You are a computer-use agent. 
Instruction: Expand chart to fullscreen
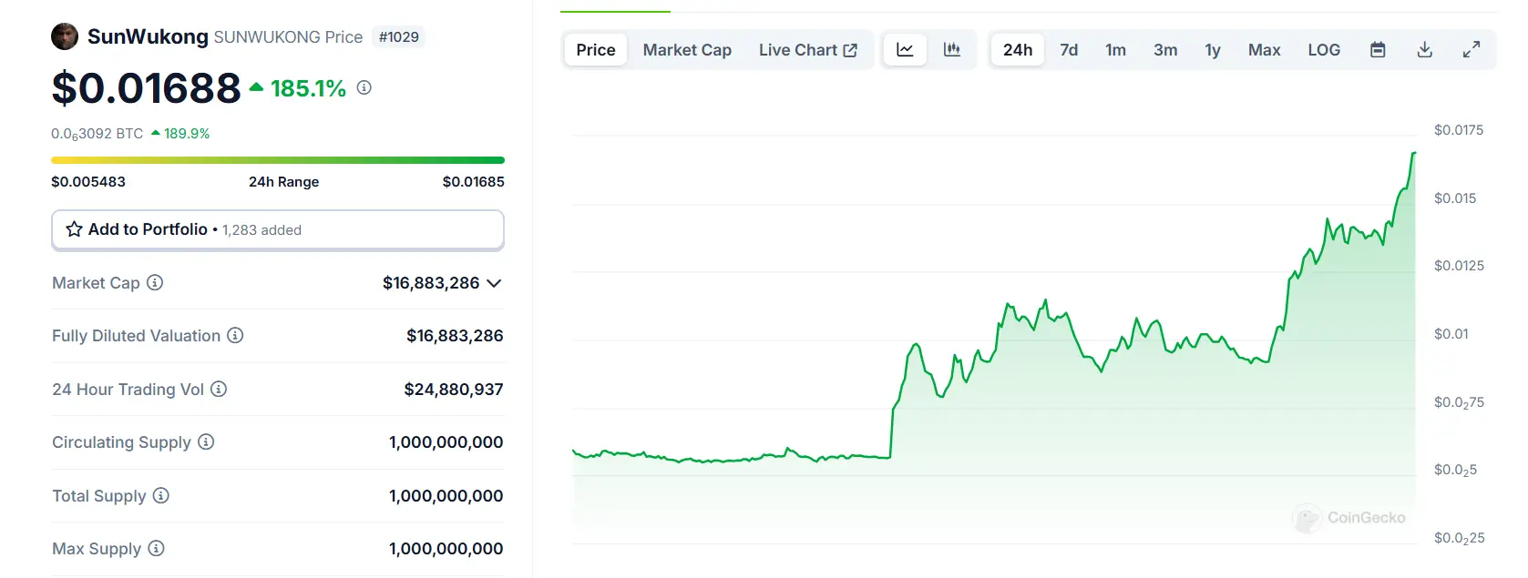[1472, 50]
